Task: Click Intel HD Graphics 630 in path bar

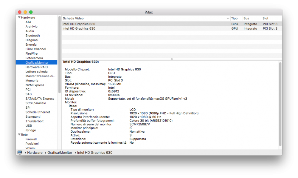Action: coord(95,153)
